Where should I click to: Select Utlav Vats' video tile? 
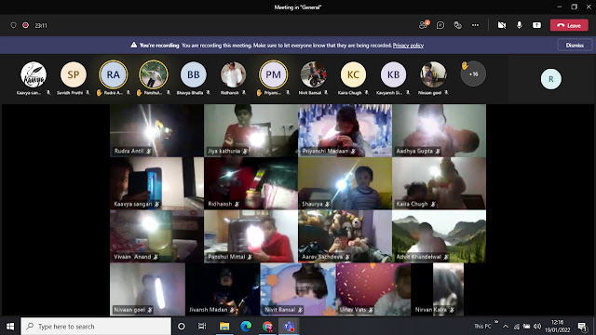point(373,289)
